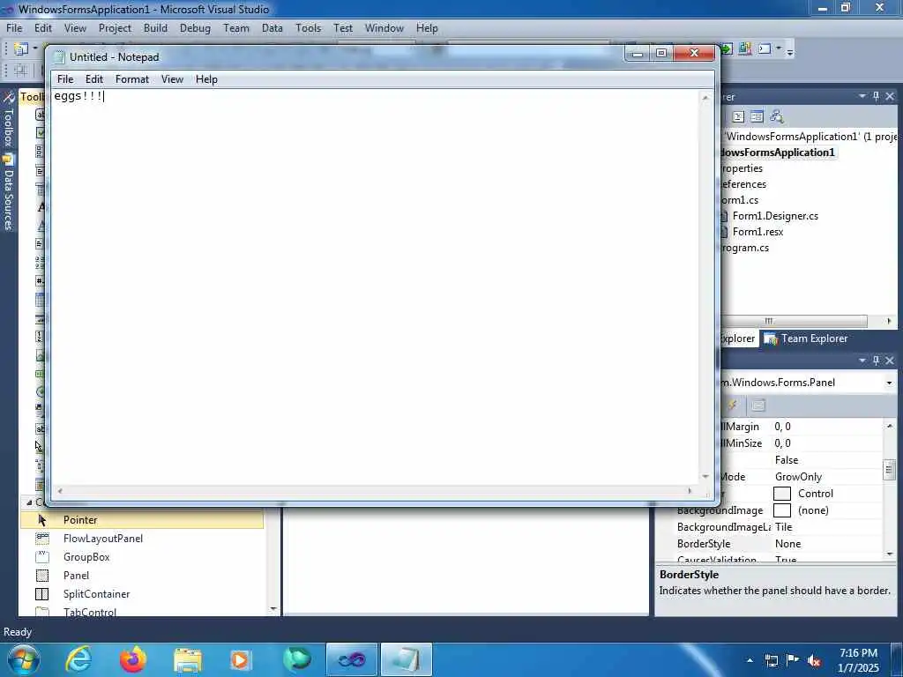Image resolution: width=903 pixels, height=677 pixels.
Task: Collapse the Containers group triangle in Toolbox
Action: (29, 502)
